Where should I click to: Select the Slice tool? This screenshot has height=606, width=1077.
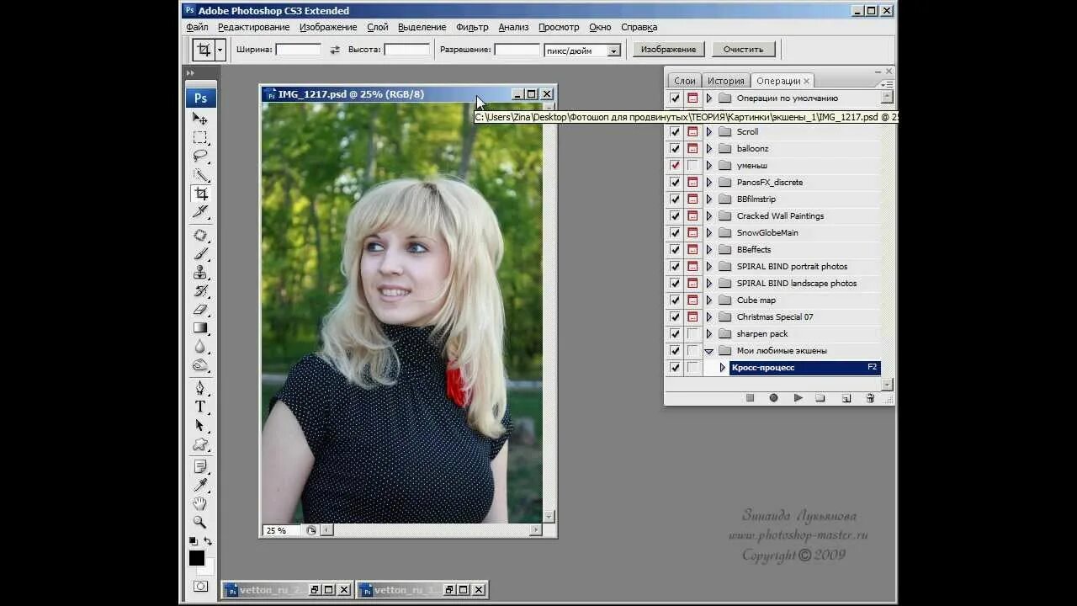tap(200, 212)
